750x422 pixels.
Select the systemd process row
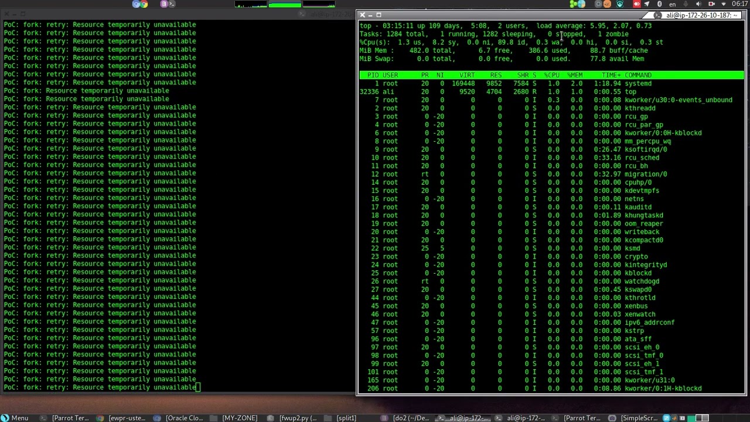point(551,83)
